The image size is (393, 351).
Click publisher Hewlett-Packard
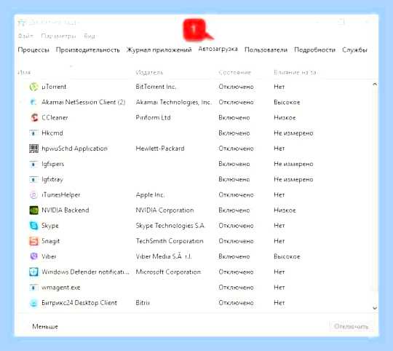(160, 149)
